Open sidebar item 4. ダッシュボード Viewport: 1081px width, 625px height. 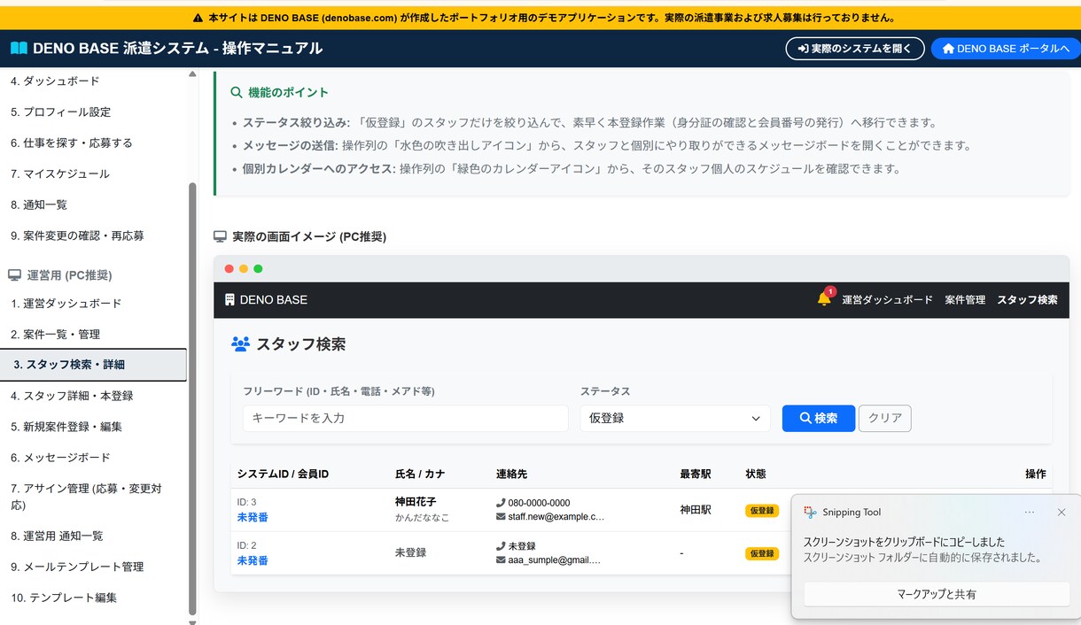[x=93, y=81]
